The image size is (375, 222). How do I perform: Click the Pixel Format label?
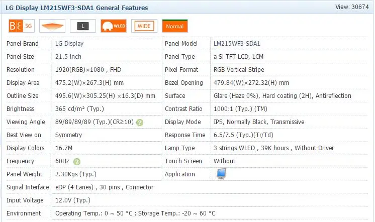pyautogui.click(x=181, y=69)
